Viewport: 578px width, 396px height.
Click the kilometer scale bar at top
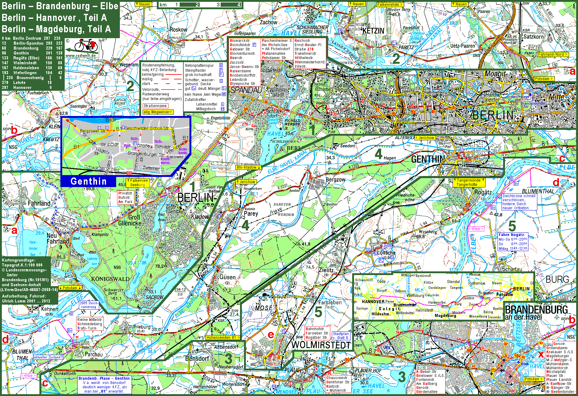200,5
